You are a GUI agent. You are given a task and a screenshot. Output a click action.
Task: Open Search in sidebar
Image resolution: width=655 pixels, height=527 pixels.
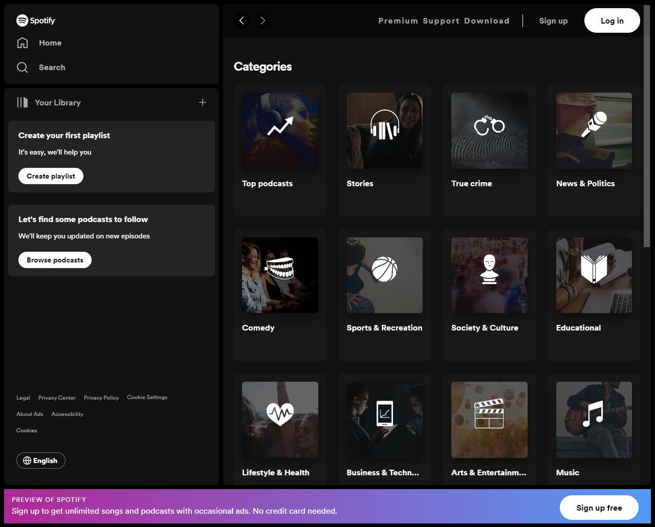click(x=52, y=68)
